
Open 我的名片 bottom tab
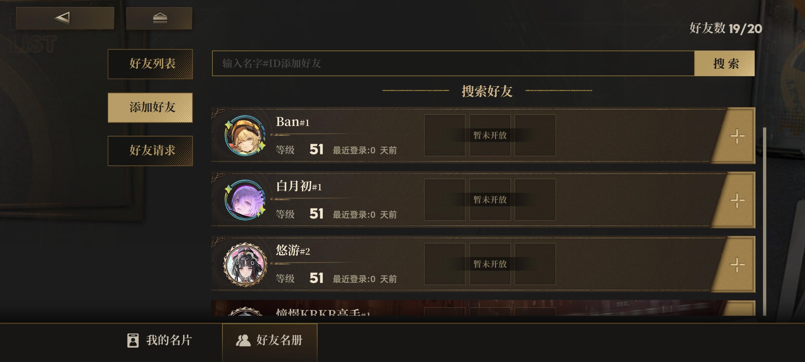coord(159,340)
